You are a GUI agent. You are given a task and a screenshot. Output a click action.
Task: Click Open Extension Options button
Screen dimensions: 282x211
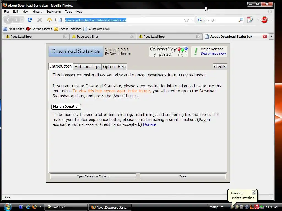93,176
